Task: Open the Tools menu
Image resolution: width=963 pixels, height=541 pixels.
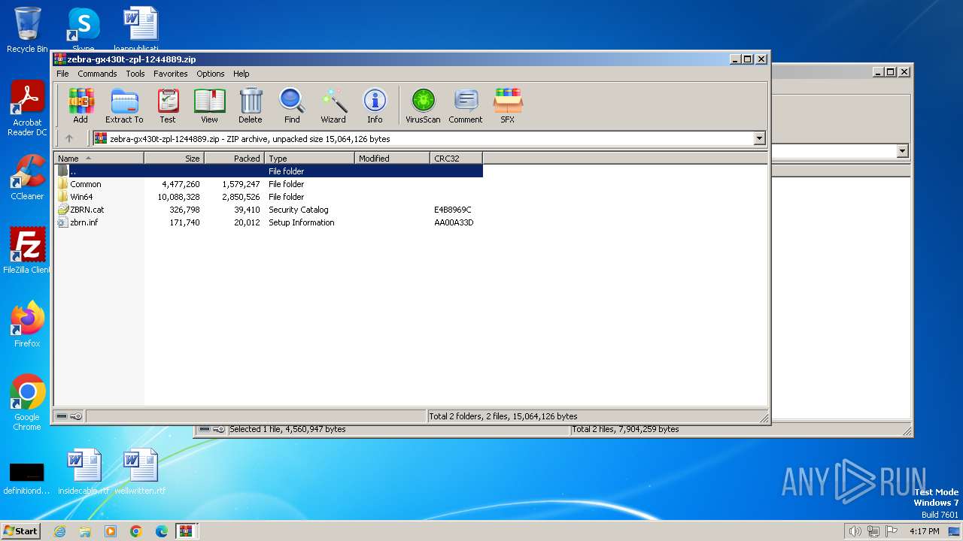Action: coord(135,74)
